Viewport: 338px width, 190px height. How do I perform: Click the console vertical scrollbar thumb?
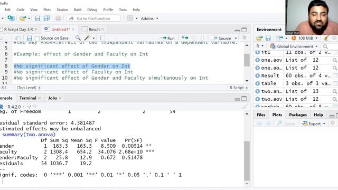(x=247, y=160)
